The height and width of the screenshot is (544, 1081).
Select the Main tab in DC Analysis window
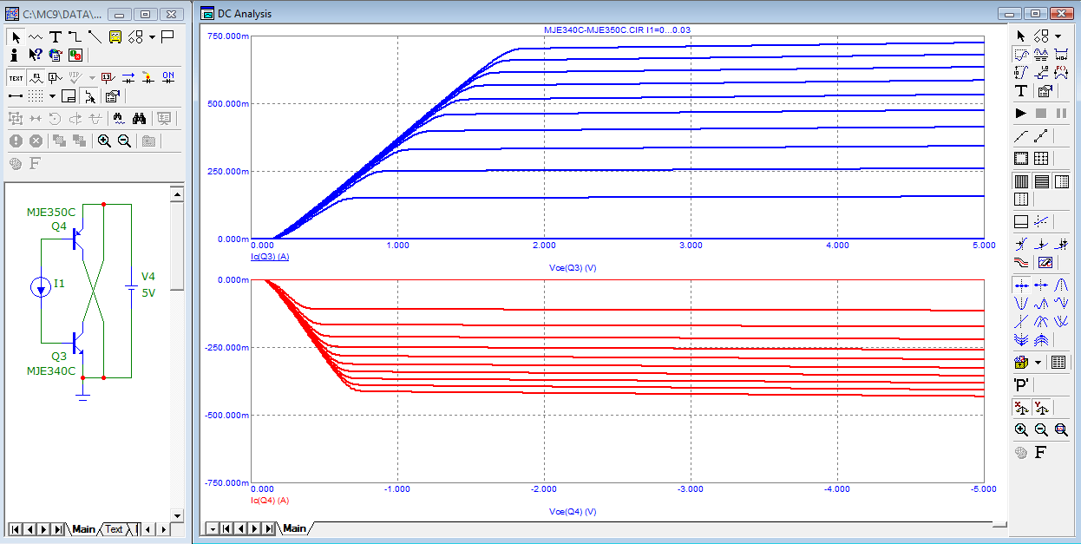294,528
